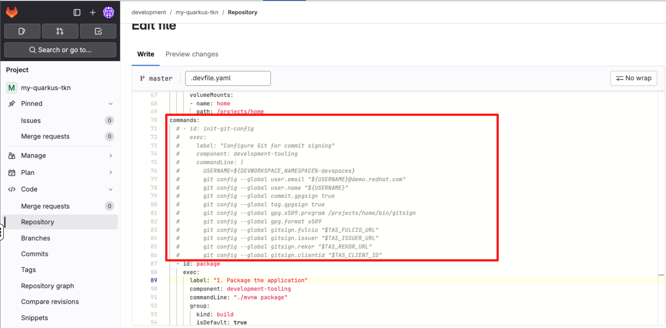
Task: Click the .devfile.yaml filename field
Action: tap(228, 78)
